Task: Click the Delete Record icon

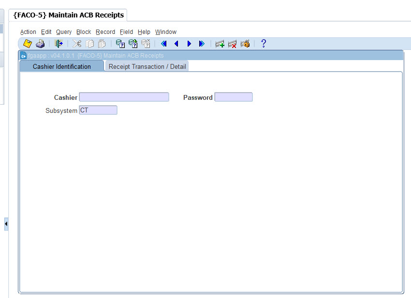Action: [x=233, y=44]
